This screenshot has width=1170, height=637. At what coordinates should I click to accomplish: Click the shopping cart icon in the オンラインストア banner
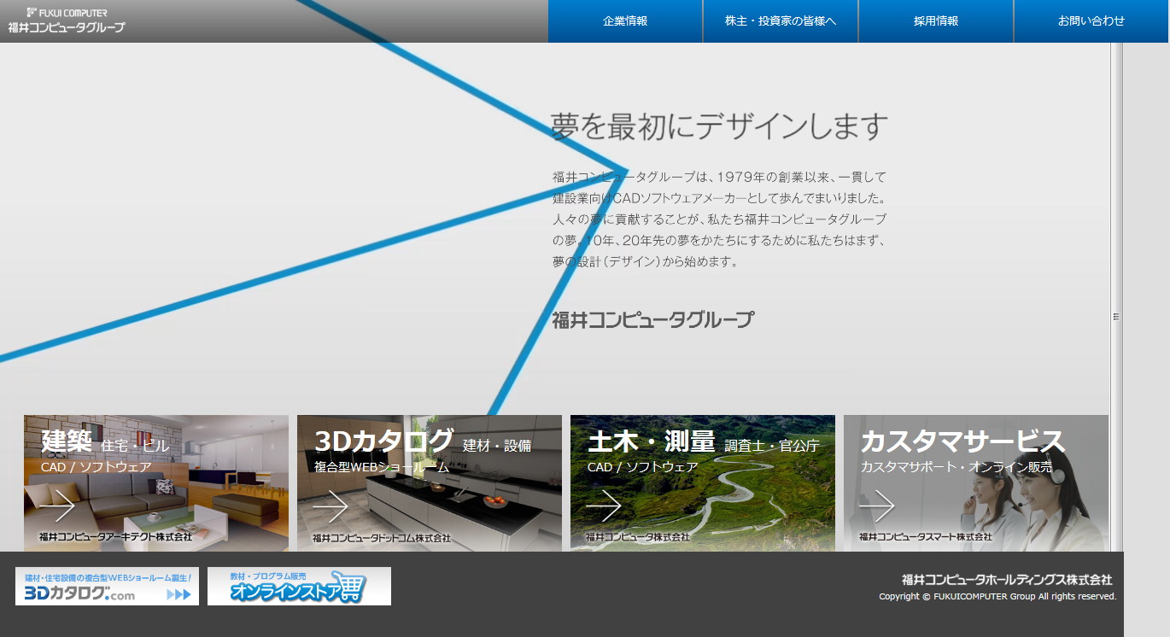pos(350,587)
